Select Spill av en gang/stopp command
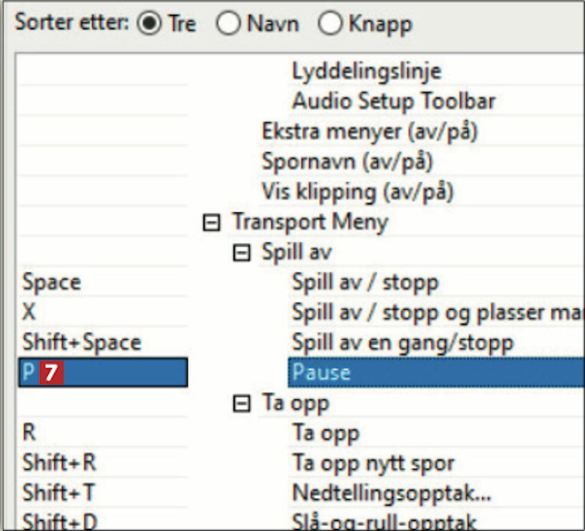 coord(402,343)
